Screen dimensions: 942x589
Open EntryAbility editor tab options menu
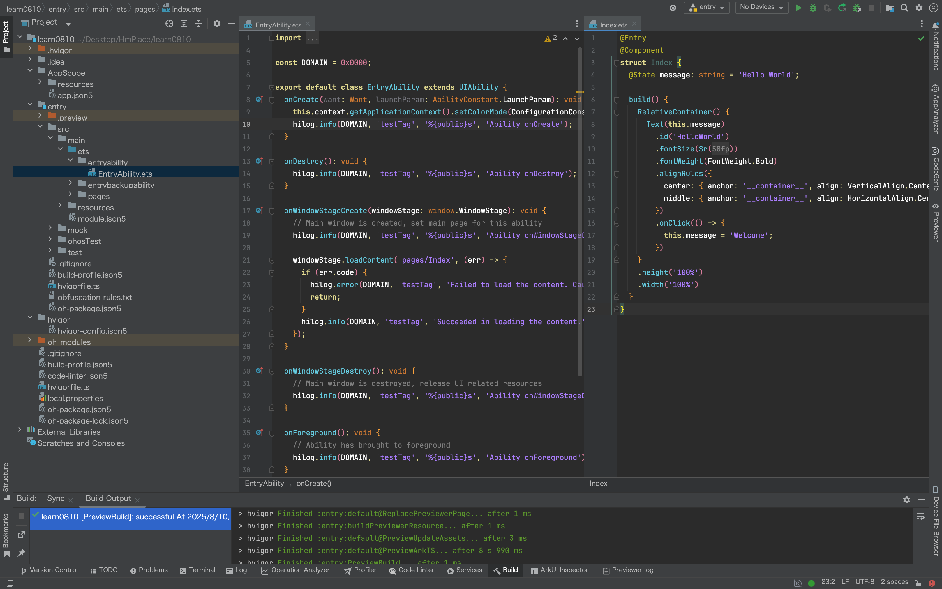577,24
